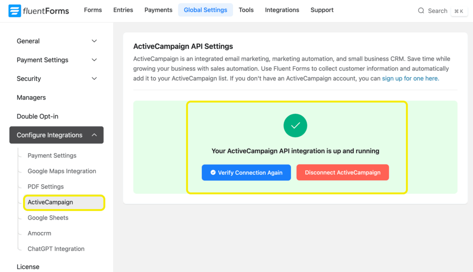Select PDF Settings in sidebar
The image size is (473, 272).
46,187
